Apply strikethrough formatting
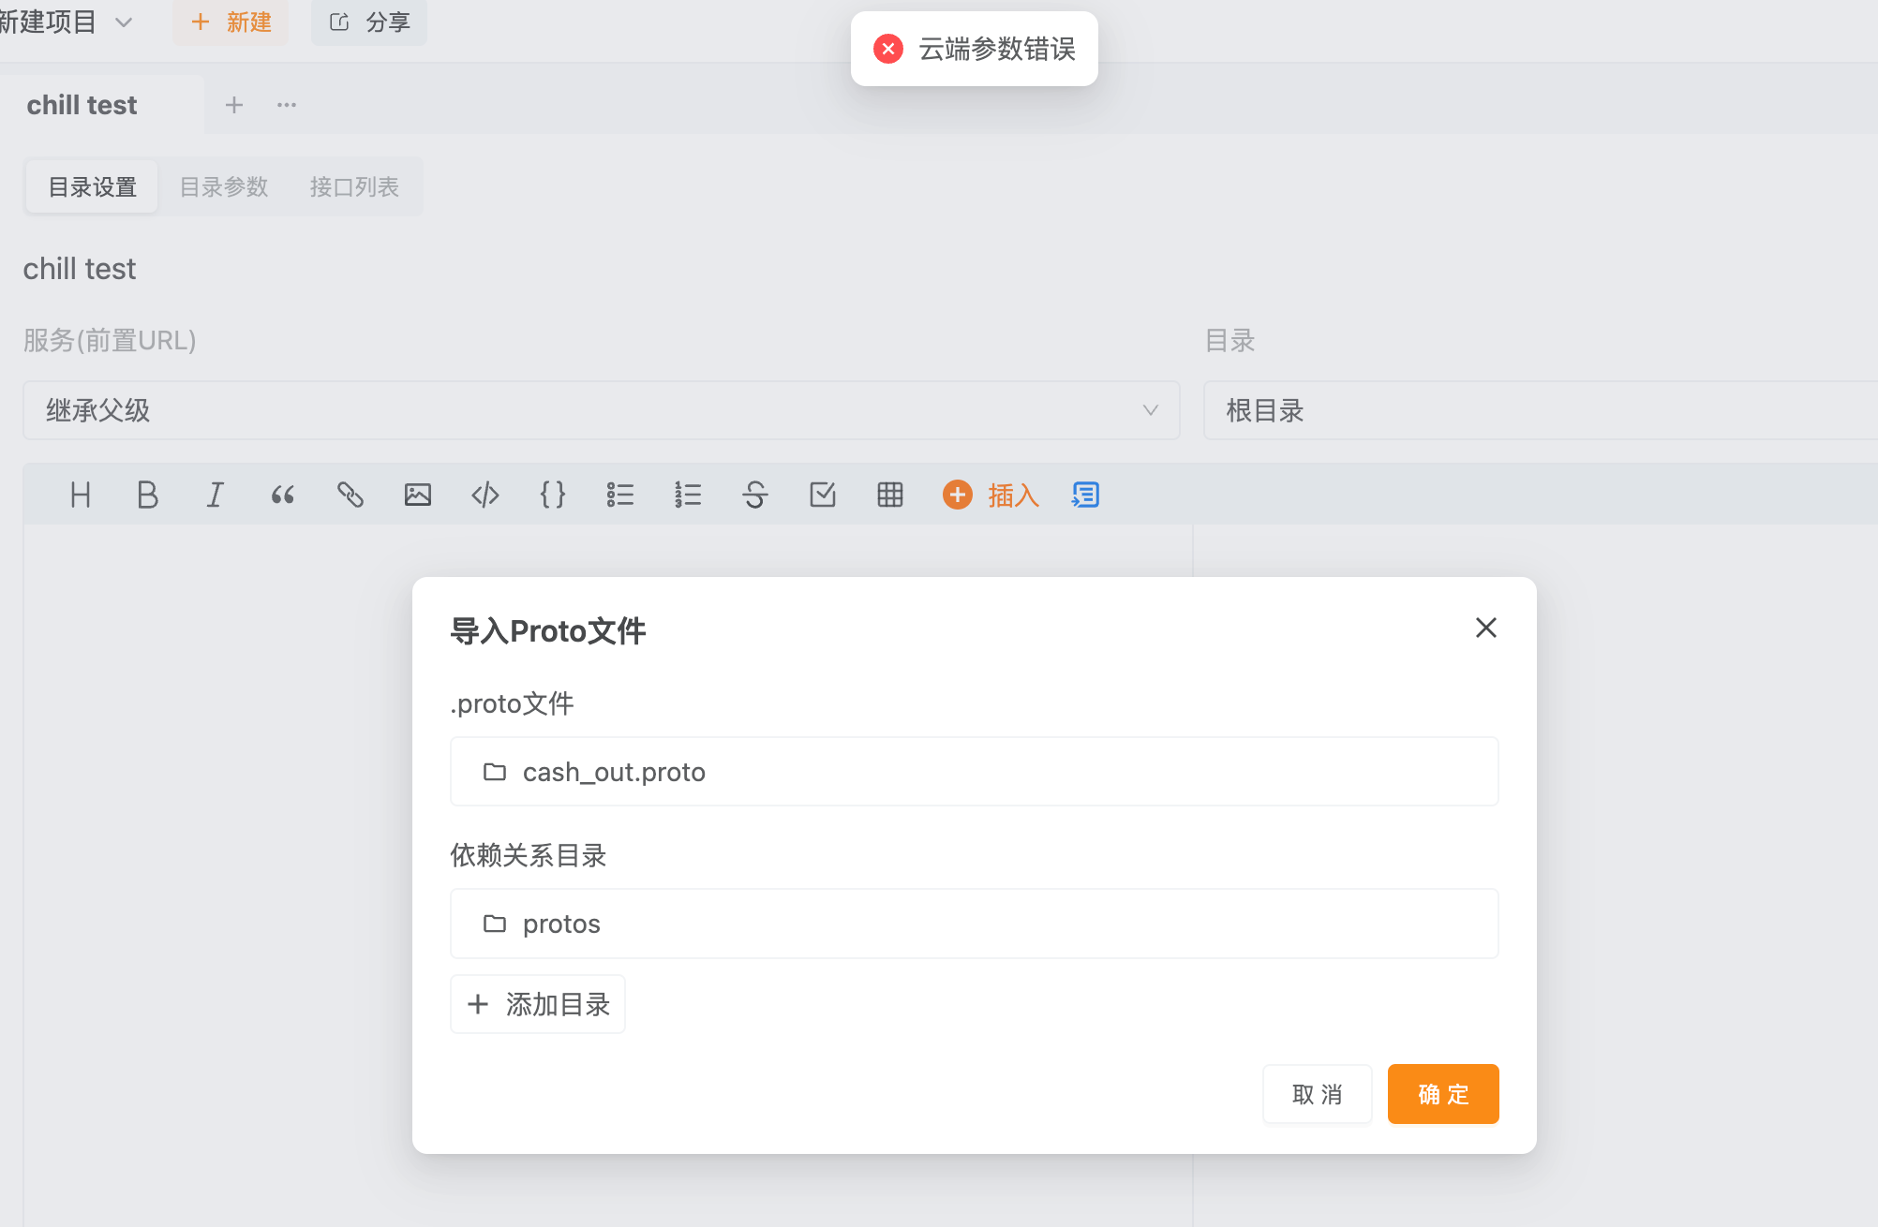The width and height of the screenshot is (1878, 1227). click(x=755, y=495)
